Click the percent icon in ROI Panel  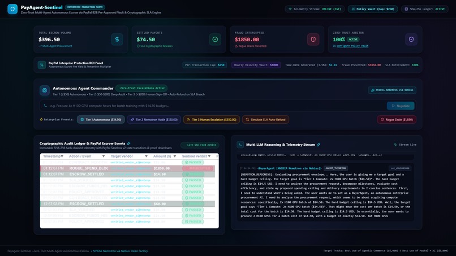pos(42,65)
